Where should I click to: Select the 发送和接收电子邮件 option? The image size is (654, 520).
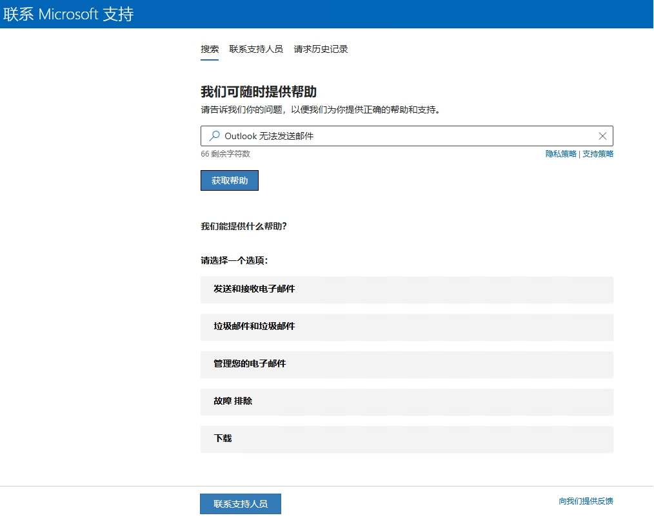click(407, 289)
